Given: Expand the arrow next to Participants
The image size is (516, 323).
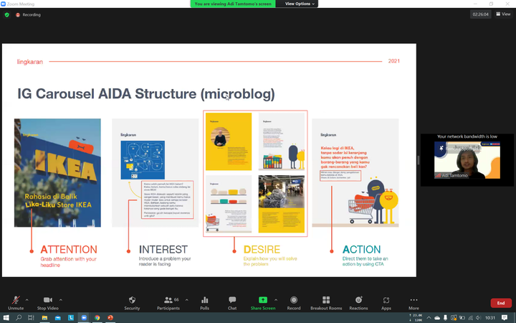Looking at the screenshot, I should pyautogui.click(x=187, y=300).
